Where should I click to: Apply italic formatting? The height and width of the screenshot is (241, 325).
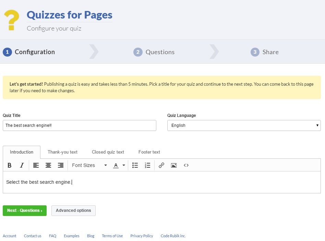(22, 165)
